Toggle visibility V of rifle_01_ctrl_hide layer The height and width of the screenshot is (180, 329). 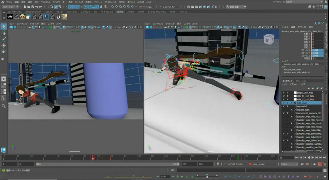tap(284, 96)
